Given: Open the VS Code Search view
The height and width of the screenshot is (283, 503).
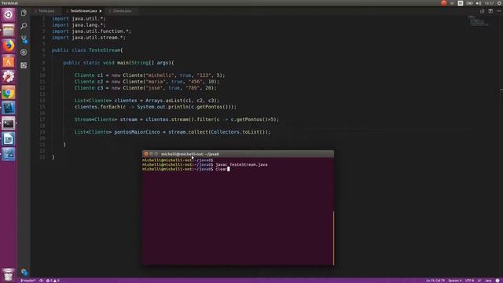Looking at the screenshot, I should [x=24, y=26].
